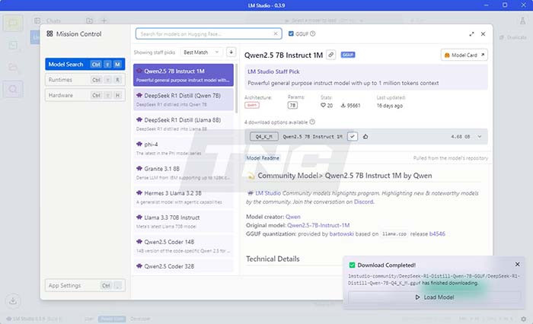Click the likes heart icon under Stats
This screenshot has width=533, height=324.
[x=323, y=105]
